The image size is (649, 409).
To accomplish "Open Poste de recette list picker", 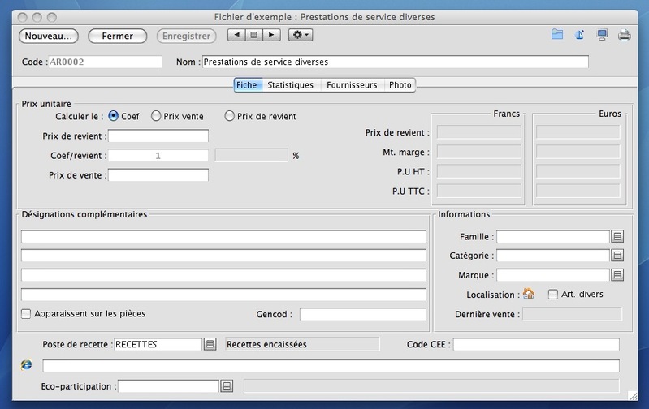I will tap(210, 344).
